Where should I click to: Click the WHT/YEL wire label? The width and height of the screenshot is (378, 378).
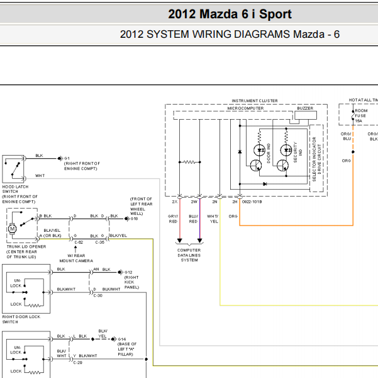(x=213, y=219)
